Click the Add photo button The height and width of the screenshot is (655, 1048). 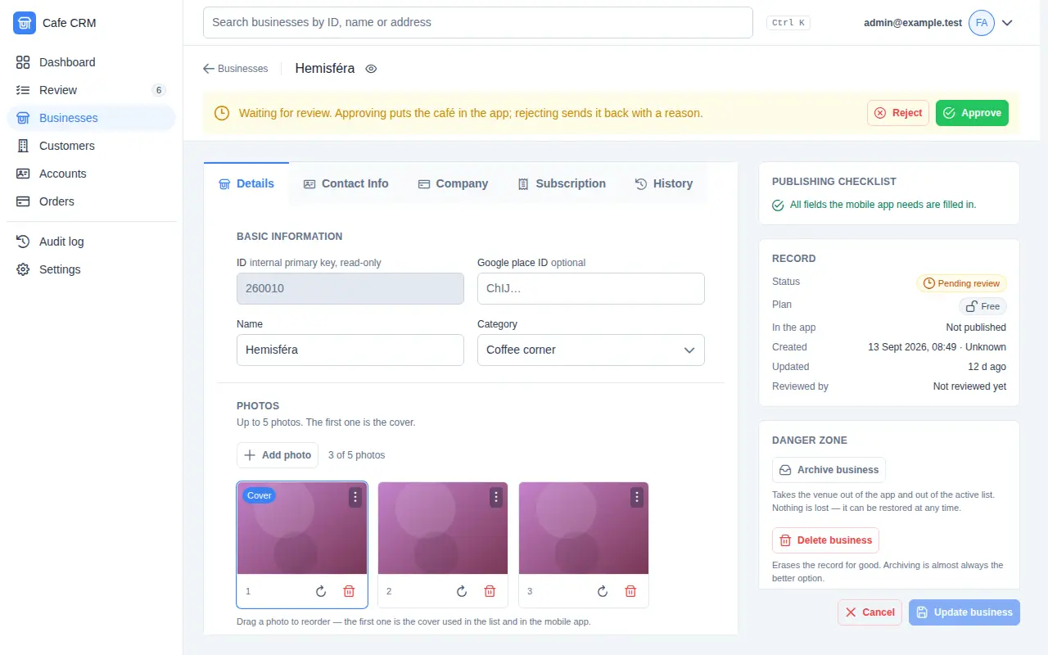(278, 455)
